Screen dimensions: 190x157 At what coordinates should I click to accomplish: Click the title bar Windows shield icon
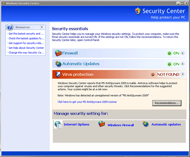tap(3, 3)
